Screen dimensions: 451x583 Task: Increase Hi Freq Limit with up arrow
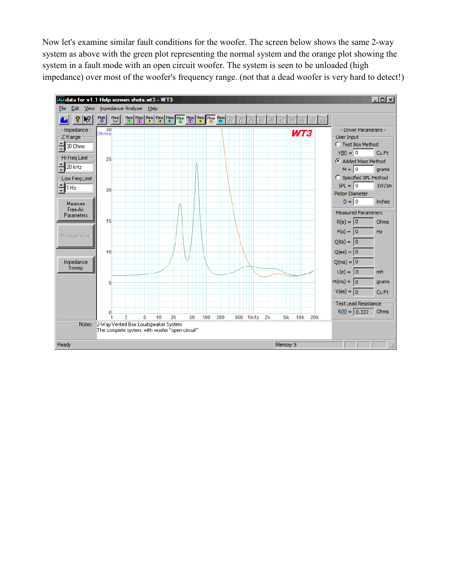click(x=61, y=164)
